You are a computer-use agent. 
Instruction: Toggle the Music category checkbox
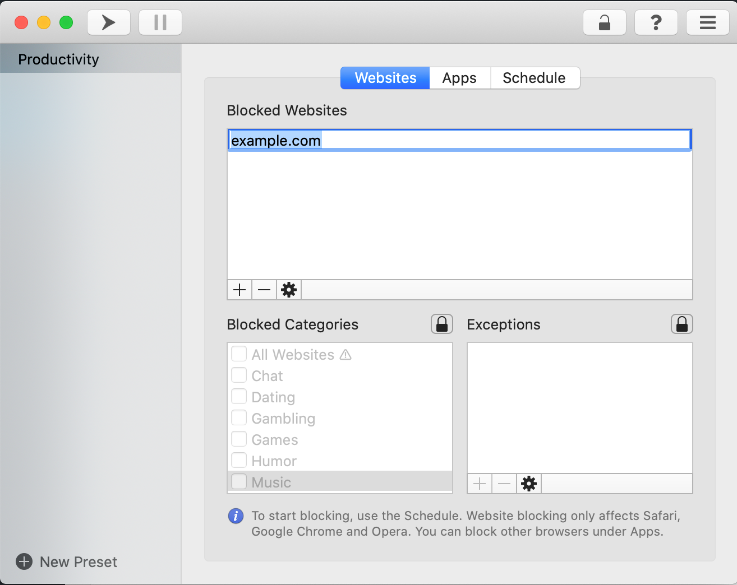click(239, 481)
